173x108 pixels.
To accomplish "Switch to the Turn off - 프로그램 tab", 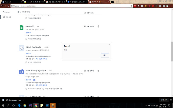I will point(34,2).
